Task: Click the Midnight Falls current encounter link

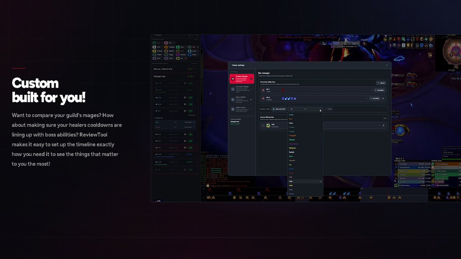Action: 235,121
